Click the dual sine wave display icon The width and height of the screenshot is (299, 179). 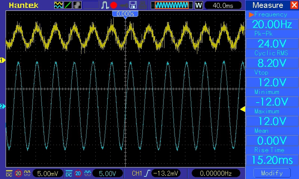tap(58, 5)
